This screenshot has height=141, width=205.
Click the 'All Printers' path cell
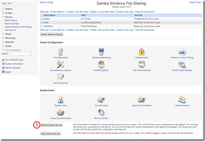pos(86,19)
